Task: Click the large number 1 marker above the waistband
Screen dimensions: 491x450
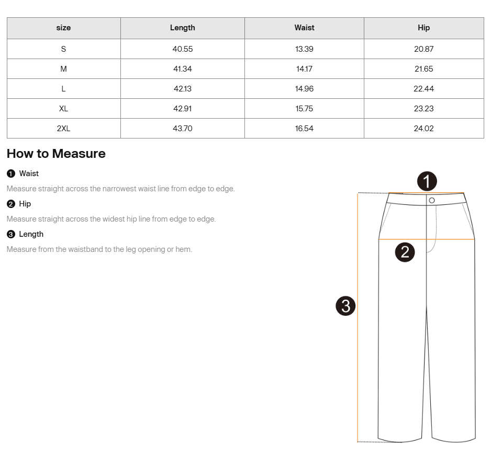Action: pos(427,182)
